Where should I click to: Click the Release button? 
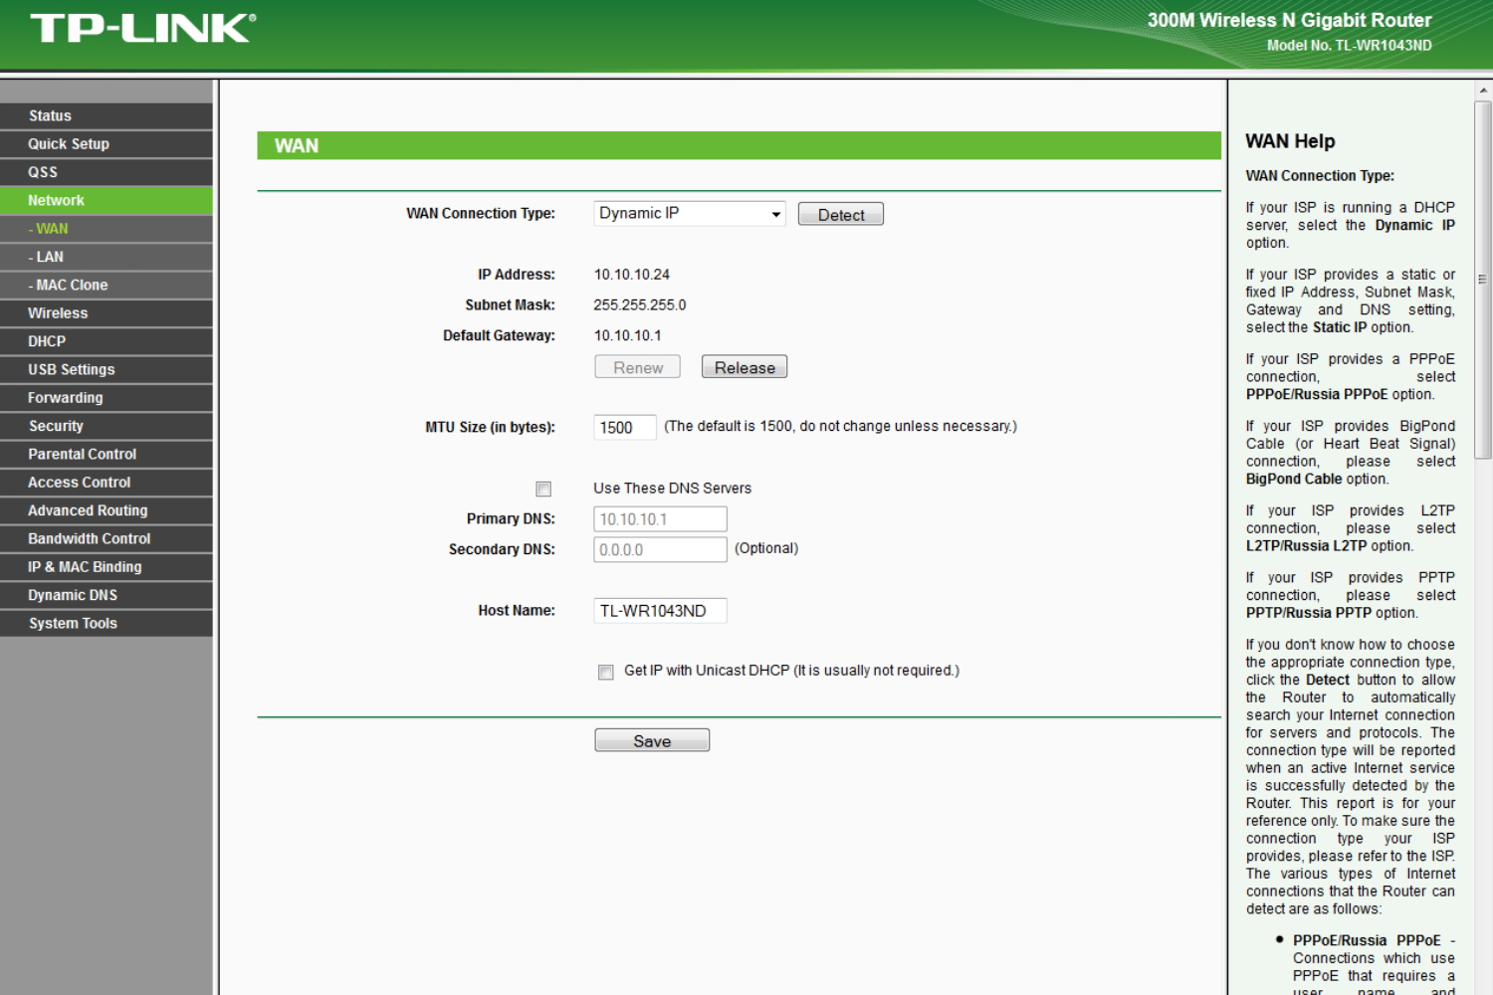pos(744,367)
